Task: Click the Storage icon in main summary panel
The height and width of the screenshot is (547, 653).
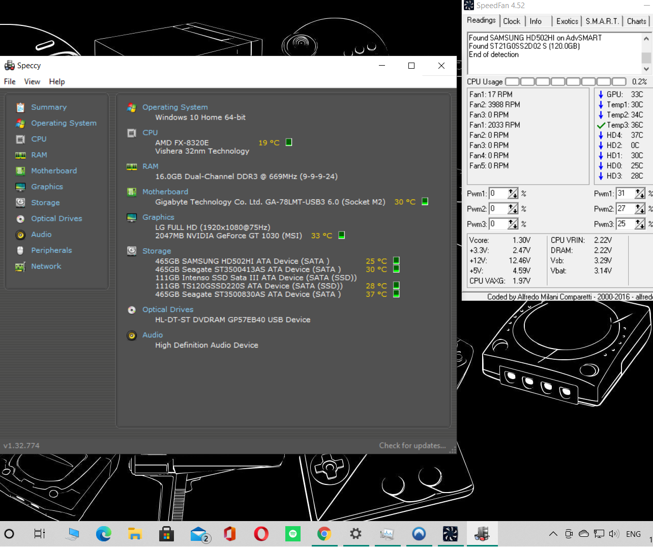Action: [132, 251]
